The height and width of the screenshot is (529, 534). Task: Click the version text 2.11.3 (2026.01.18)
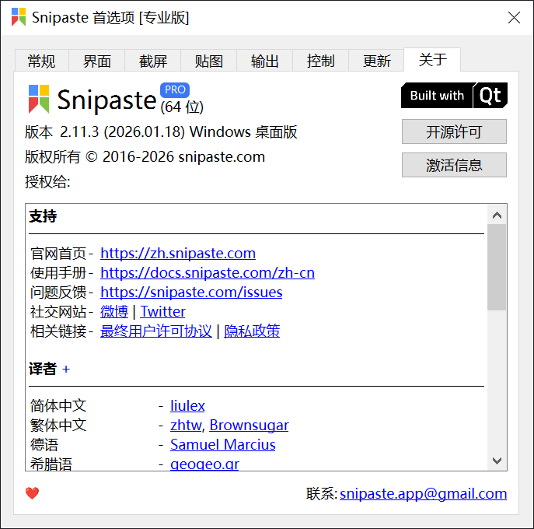click(x=122, y=132)
